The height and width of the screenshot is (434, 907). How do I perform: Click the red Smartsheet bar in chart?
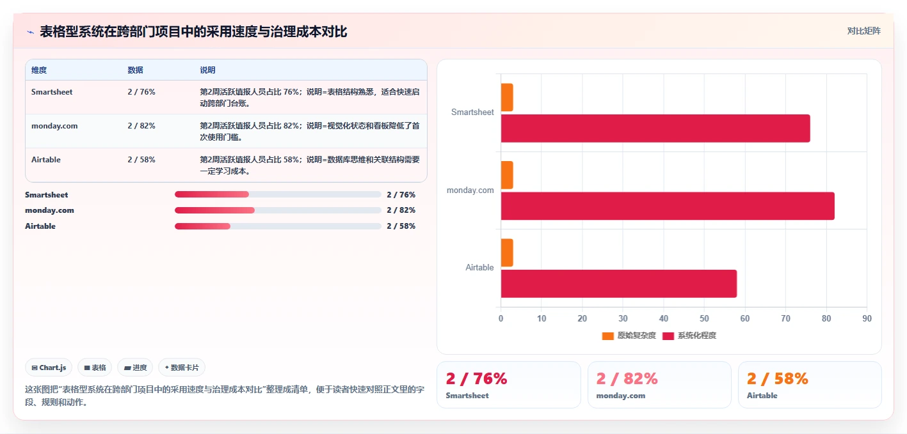click(x=655, y=128)
